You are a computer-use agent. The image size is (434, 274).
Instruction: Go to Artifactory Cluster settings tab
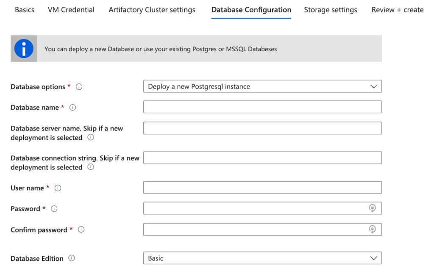(152, 10)
